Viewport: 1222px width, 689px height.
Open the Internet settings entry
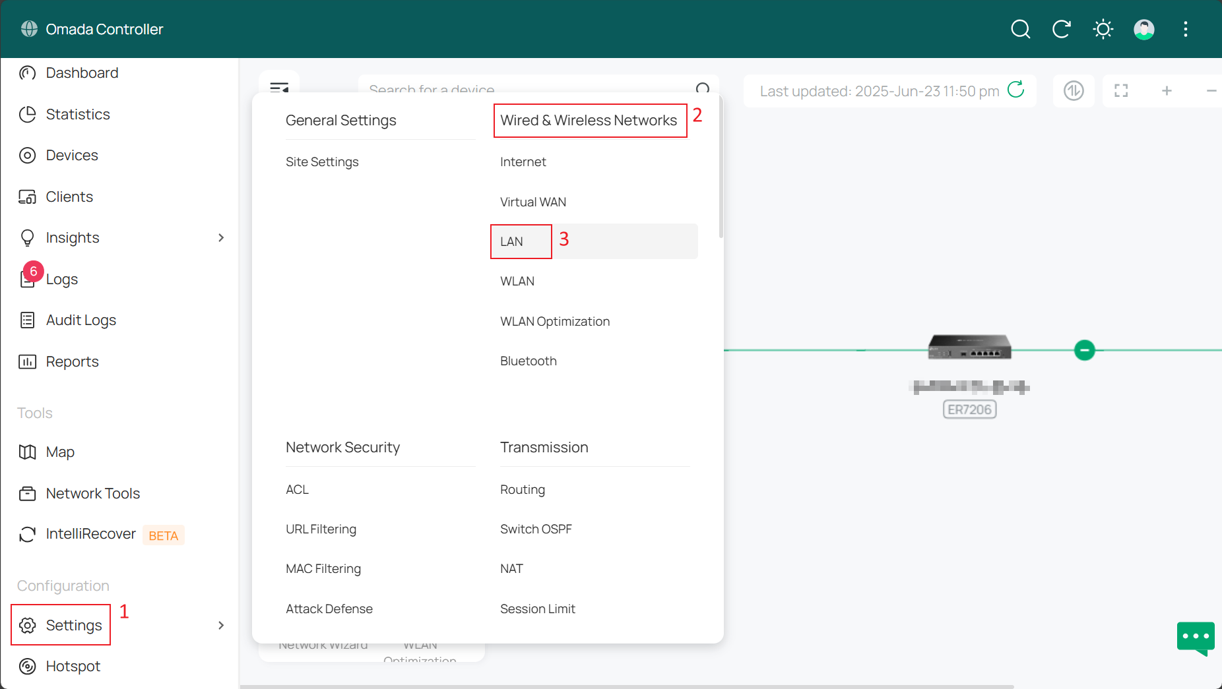point(523,162)
